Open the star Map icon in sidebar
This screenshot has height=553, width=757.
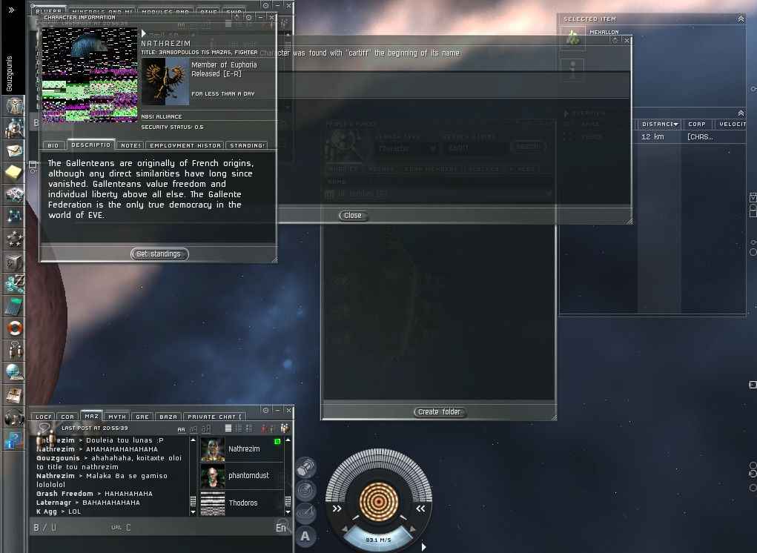coord(14,216)
